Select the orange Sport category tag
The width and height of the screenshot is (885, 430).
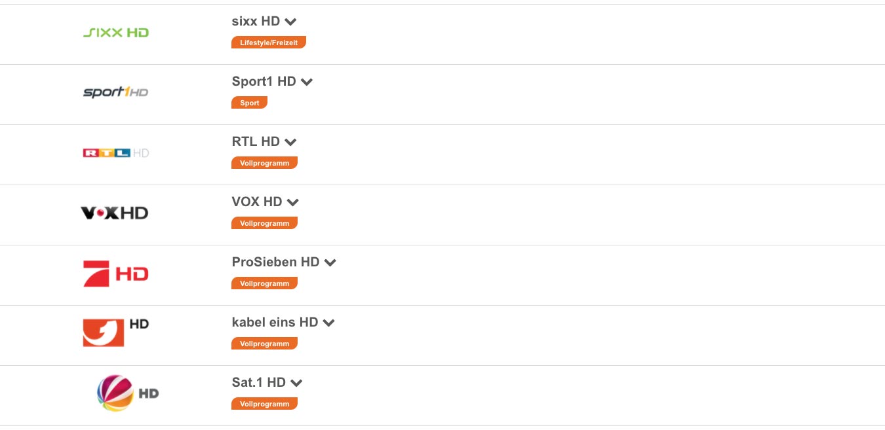250,103
